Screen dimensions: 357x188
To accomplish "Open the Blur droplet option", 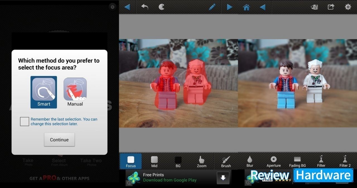I will [x=250, y=161].
